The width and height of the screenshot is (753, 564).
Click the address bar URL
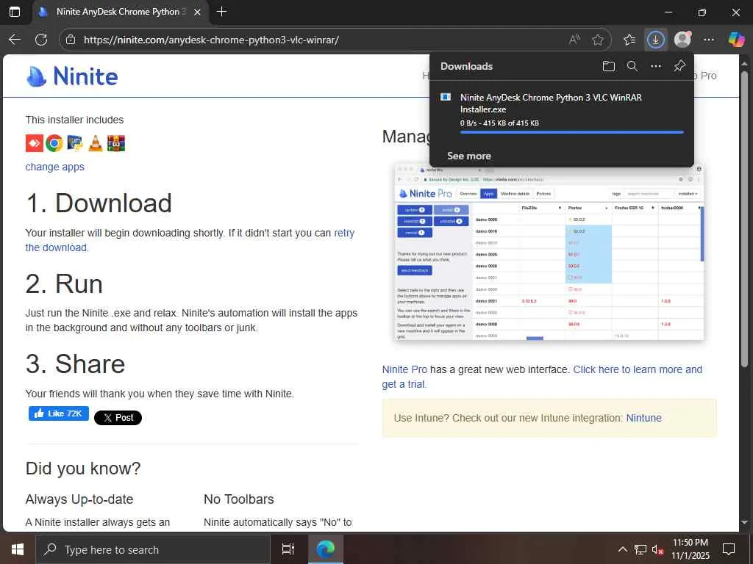click(x=211, y=40)
